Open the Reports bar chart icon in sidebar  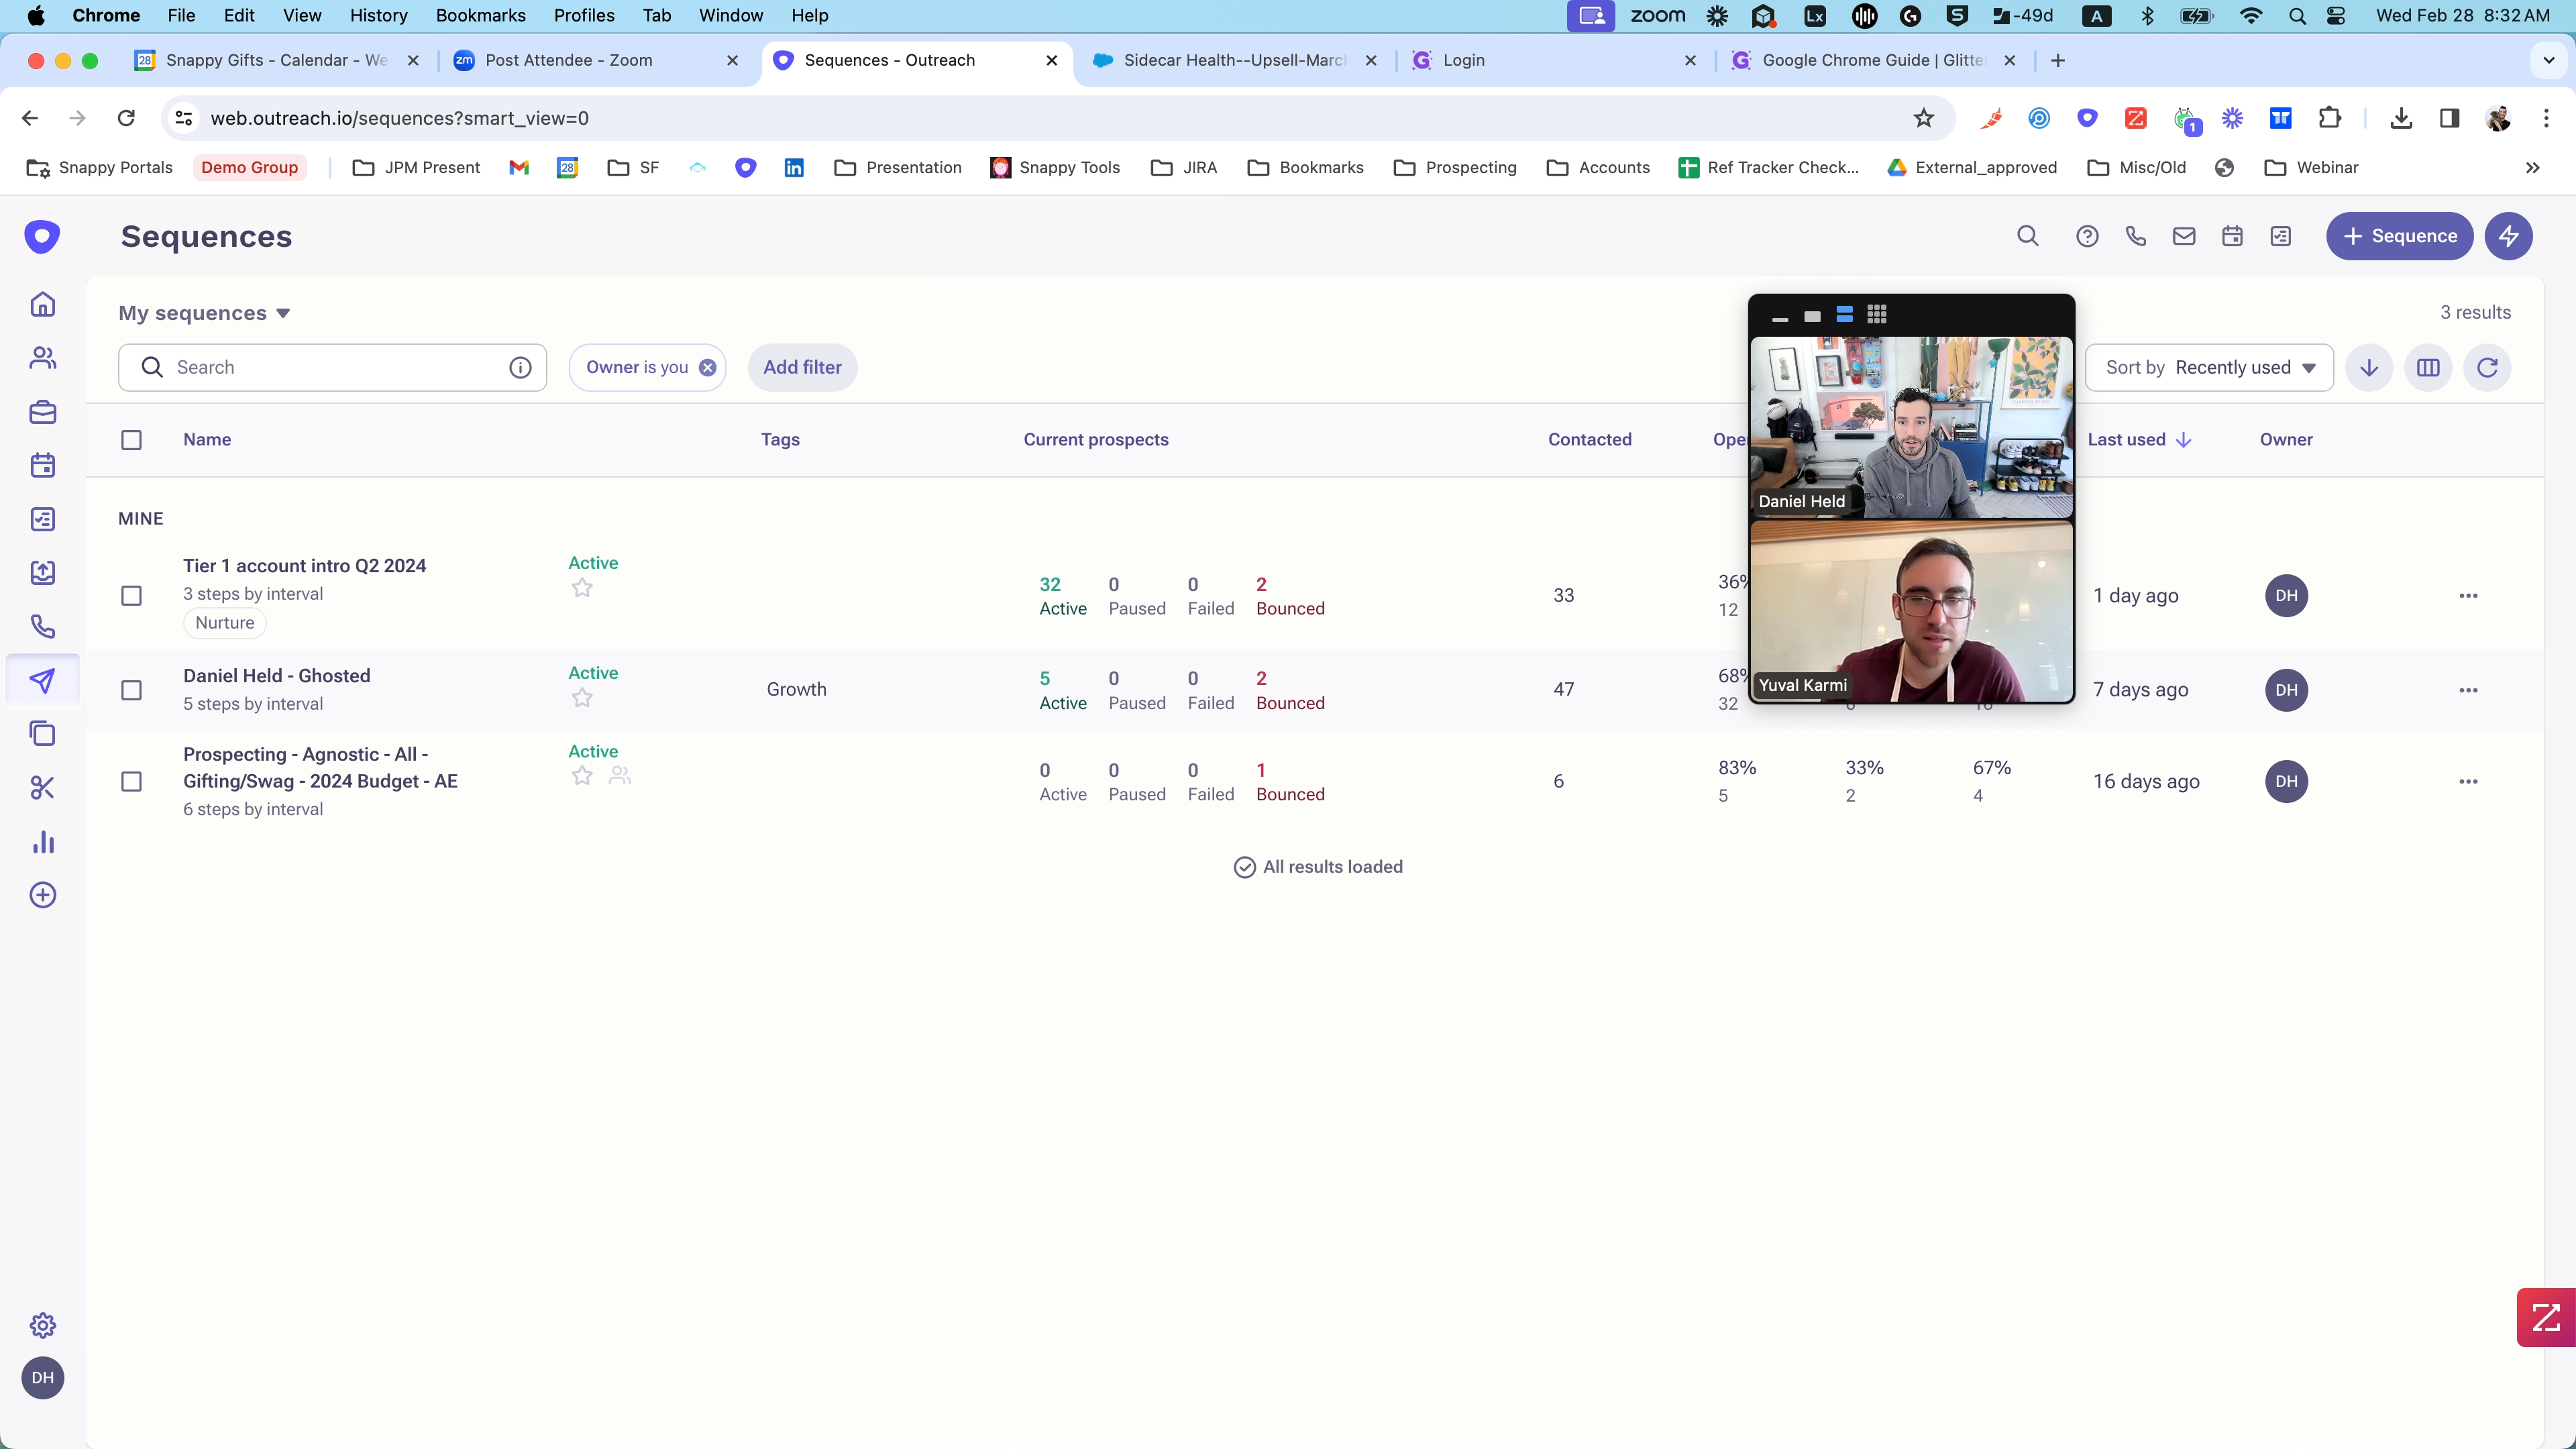[42, 842]
